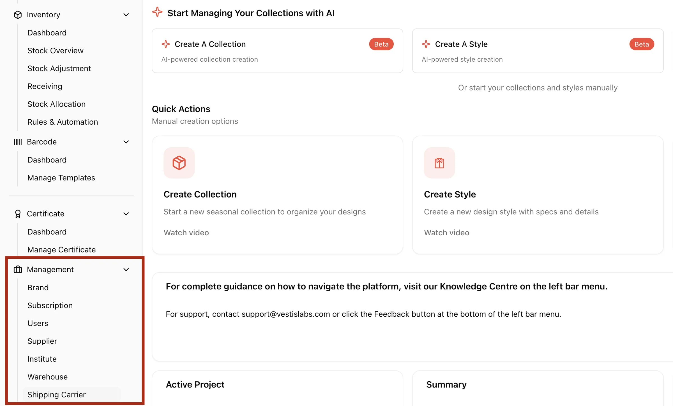The image size is (673, 406).
Task: Click the sparkle icon next to Start Managing heading
Action: tap(157, 12)
